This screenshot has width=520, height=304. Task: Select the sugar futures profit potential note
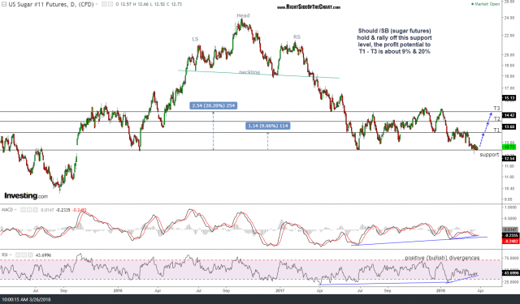pos(394,41)
